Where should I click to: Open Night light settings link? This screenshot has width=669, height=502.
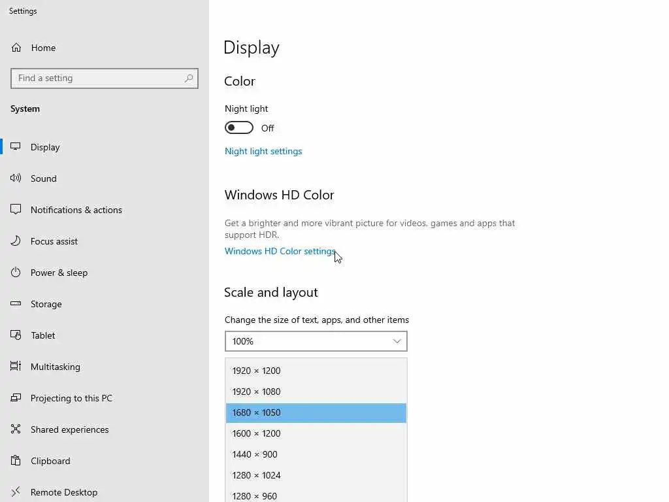coord(263,151)
